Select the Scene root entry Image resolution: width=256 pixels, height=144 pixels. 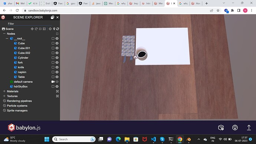click(10, 29)
